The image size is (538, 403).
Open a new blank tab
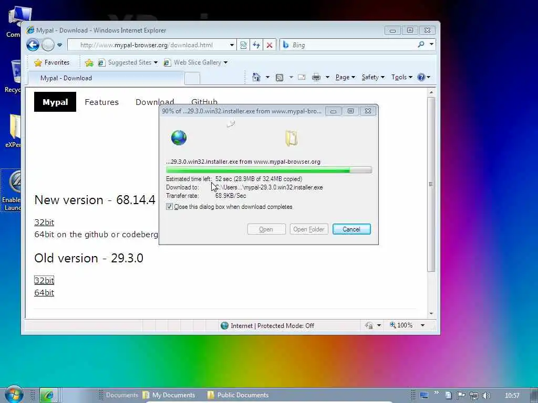coord(192,79)
